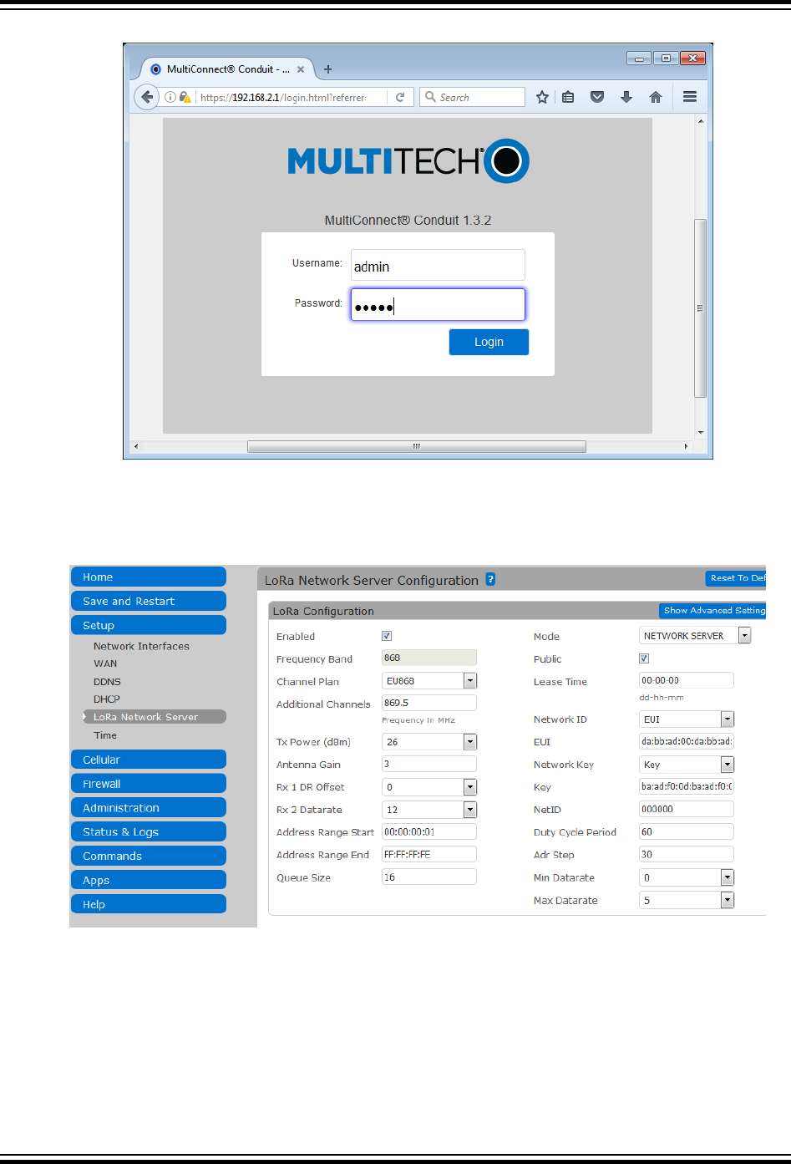The image size is (791, 1164).
Task: Open the WAN setup page
Action: [x=105, y=663]
